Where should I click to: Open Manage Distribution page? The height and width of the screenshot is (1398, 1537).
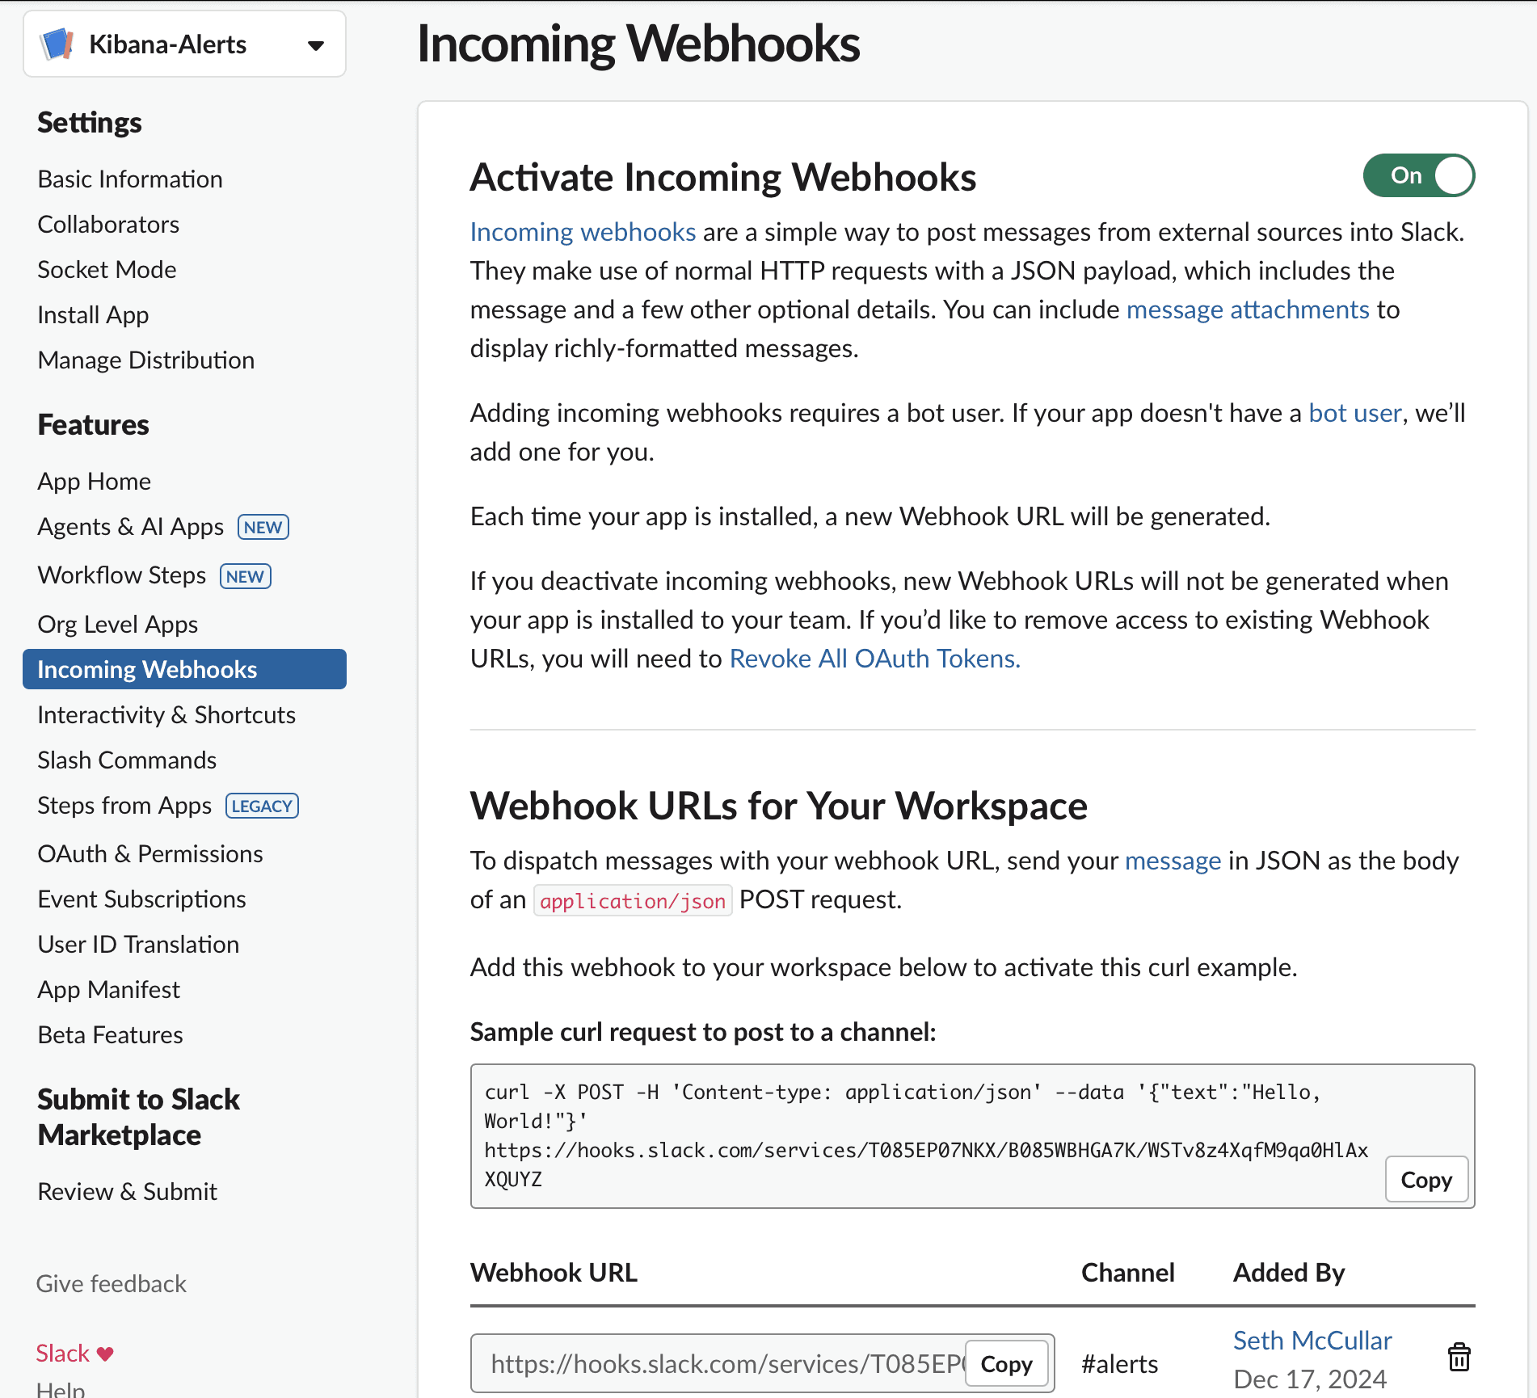pos(146,360)
